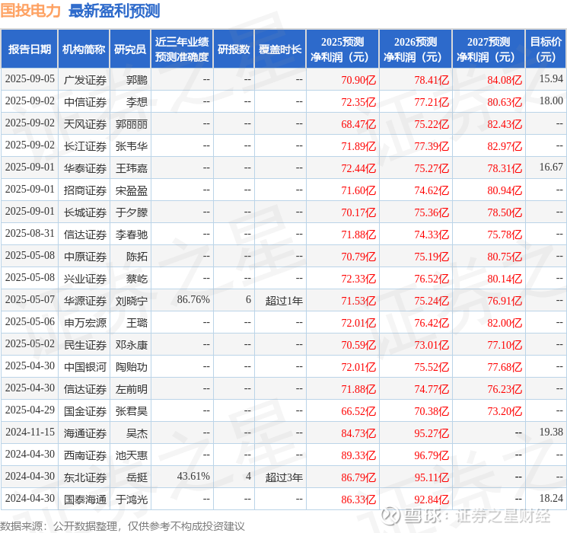Click the 近三年业绩预测准确度 column header

point(182,49)
